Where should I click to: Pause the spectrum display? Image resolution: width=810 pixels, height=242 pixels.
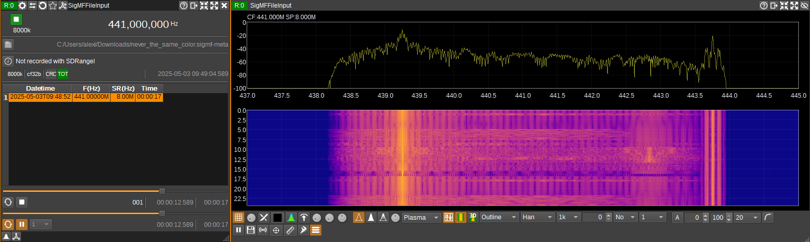tap(239, 230)
